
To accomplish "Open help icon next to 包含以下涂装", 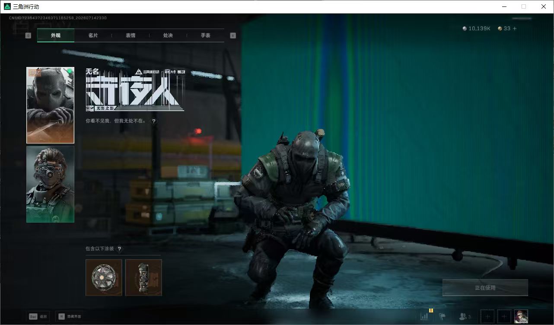I will click(x=120, y=249).
